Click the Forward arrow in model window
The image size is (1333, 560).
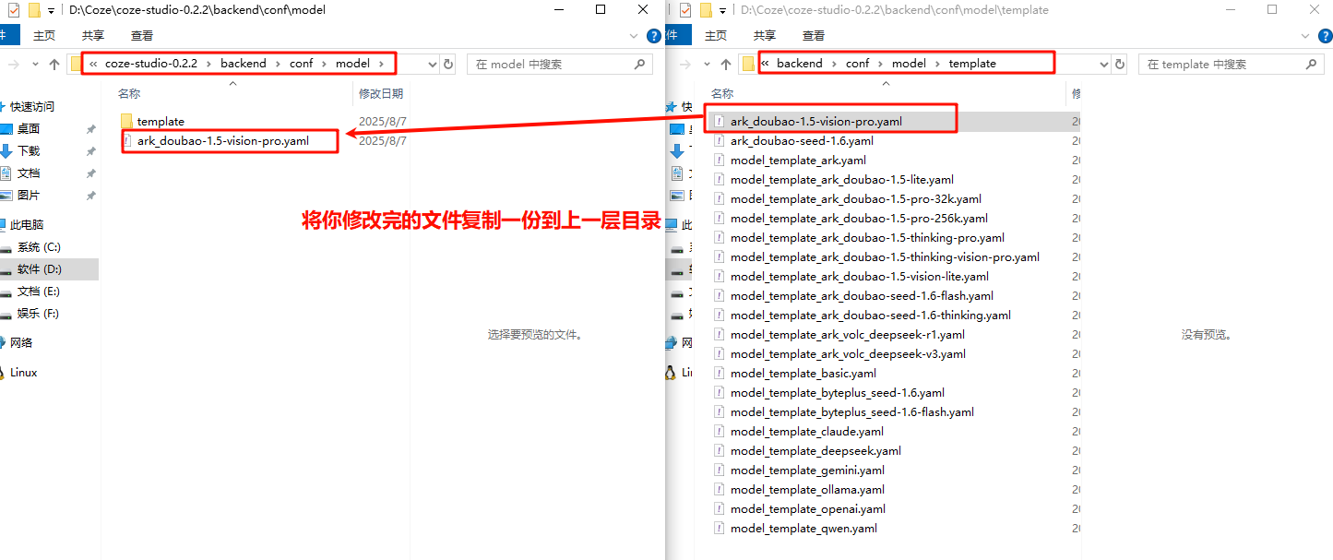(14, 65)
